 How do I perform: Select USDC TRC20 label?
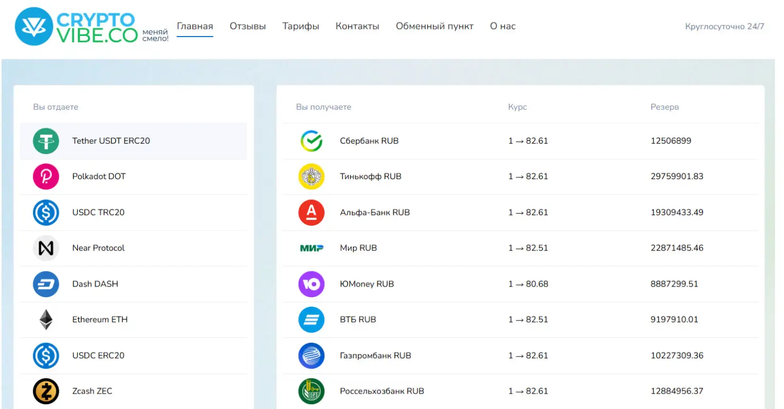[99, 212]
